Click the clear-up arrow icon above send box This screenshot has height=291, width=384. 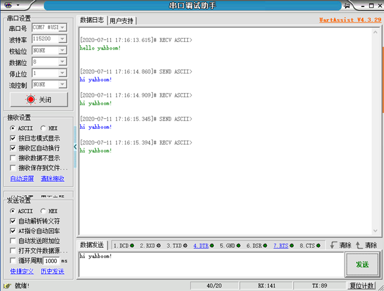(x=359, y=245)
